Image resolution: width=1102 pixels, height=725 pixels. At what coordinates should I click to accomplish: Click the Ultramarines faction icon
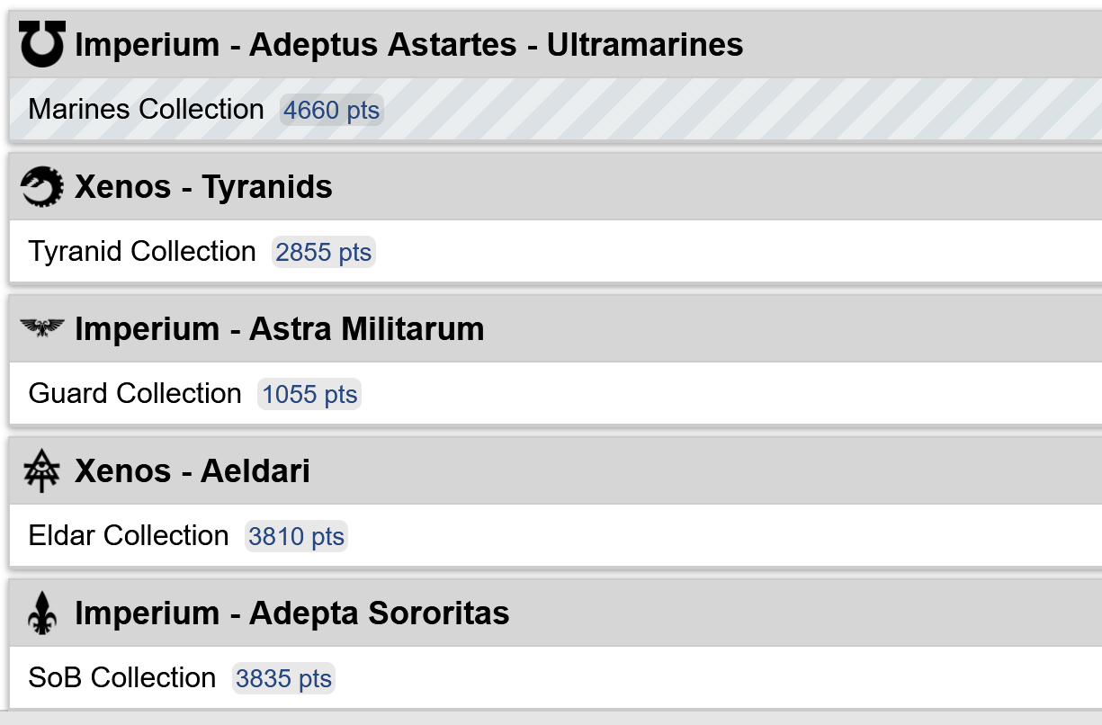point(41,44)
